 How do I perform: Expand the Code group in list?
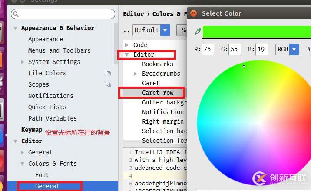click(127, 45)
